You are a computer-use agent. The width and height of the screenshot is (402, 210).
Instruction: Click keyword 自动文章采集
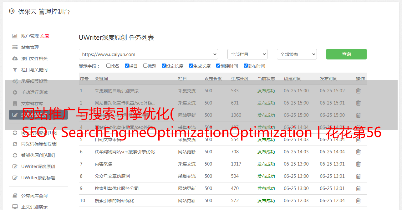pos(108,140)
